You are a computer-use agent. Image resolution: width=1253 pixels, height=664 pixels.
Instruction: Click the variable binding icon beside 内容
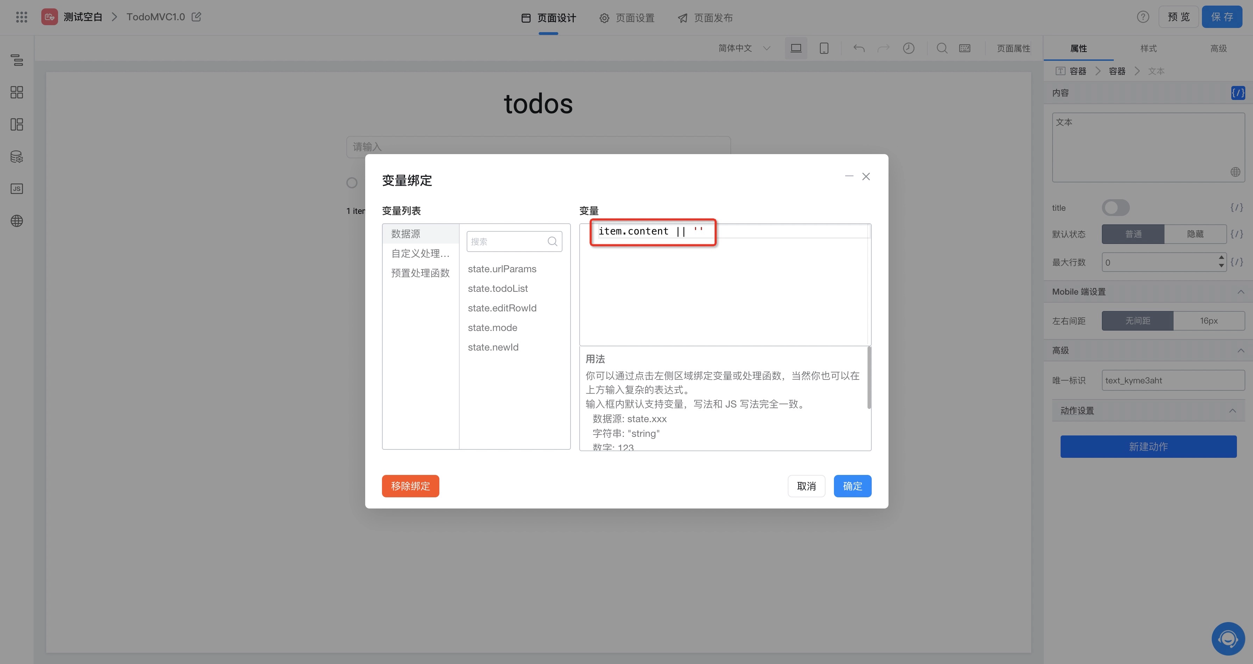click(1238, 92)
